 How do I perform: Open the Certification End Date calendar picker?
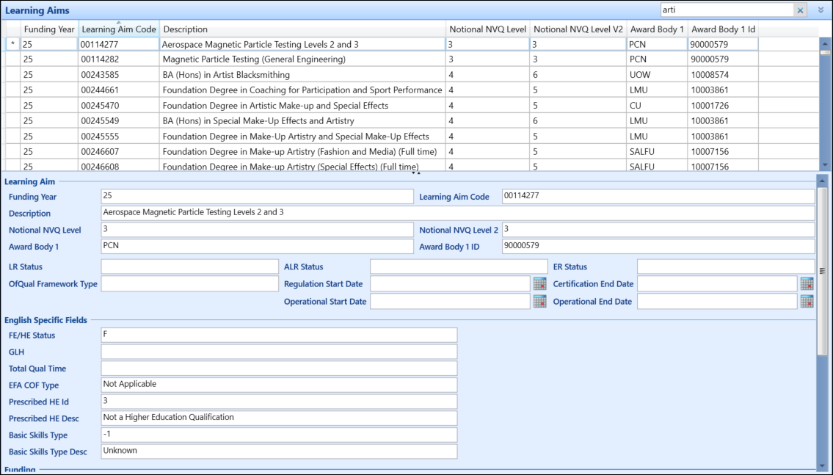pyautogui.click(x=807, y=284)
